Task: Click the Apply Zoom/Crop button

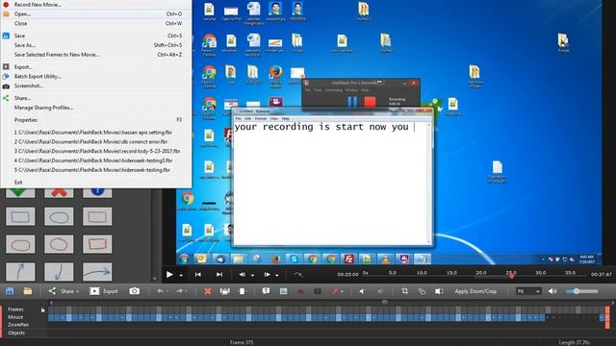Action: point(475,291)
